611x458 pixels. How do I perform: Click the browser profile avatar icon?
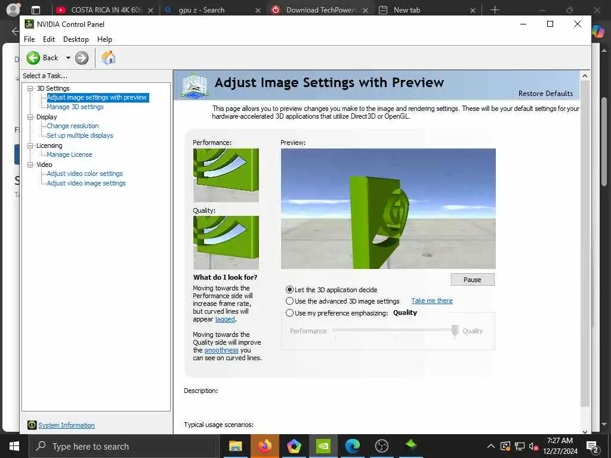13,10
